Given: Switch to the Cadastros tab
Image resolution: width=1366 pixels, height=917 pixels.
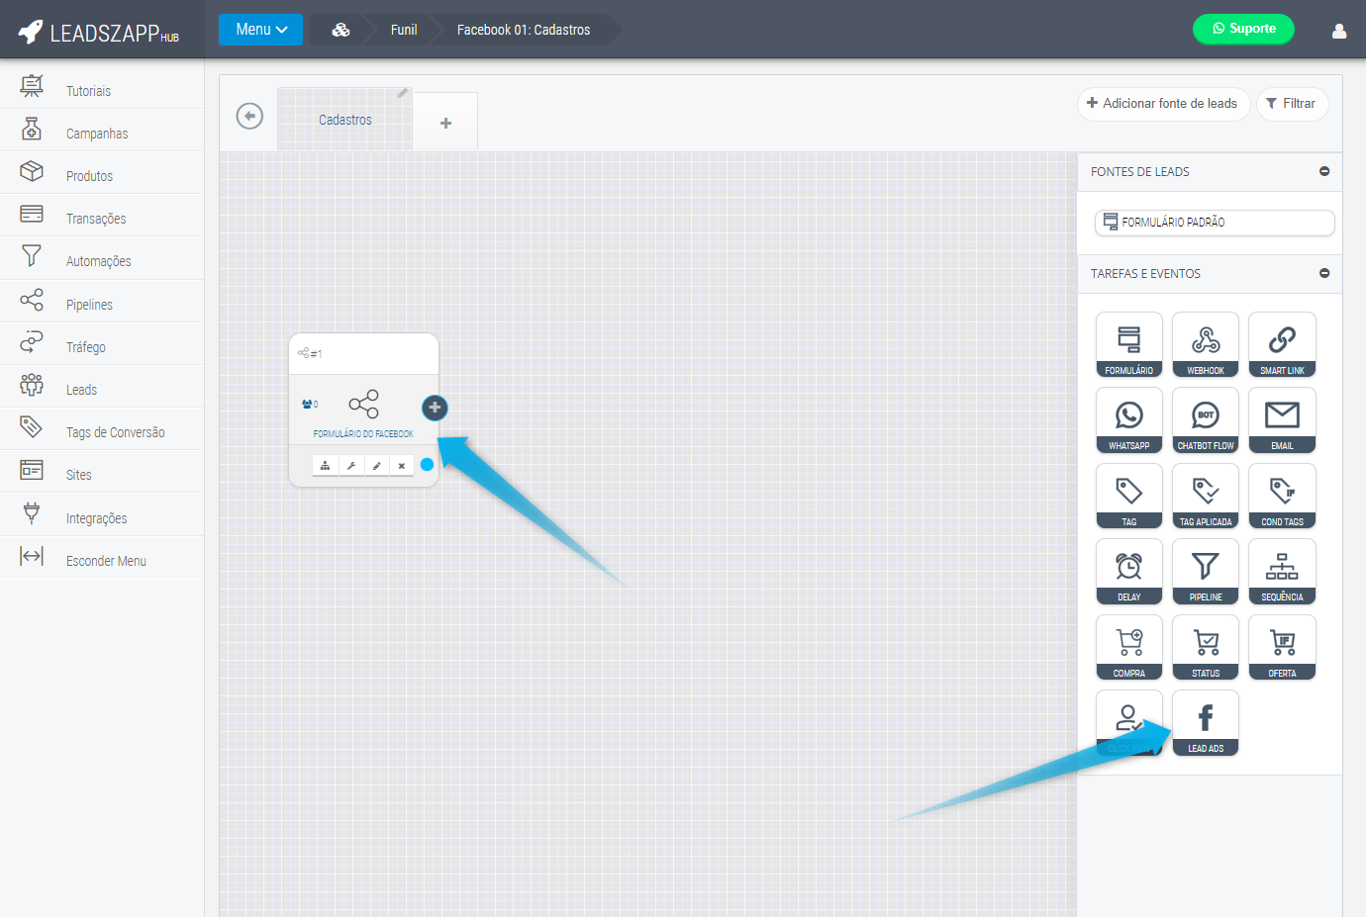Looking at the screenshot, I should click(344, 120).
